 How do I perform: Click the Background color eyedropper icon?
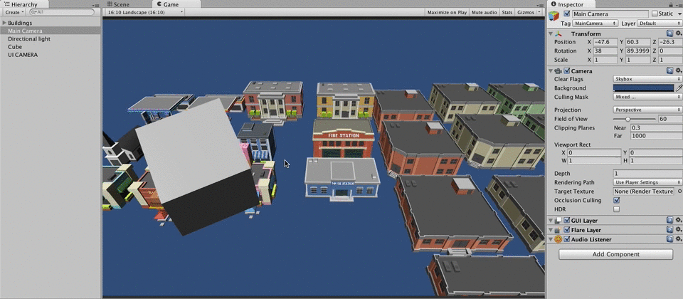click(678, 88)
